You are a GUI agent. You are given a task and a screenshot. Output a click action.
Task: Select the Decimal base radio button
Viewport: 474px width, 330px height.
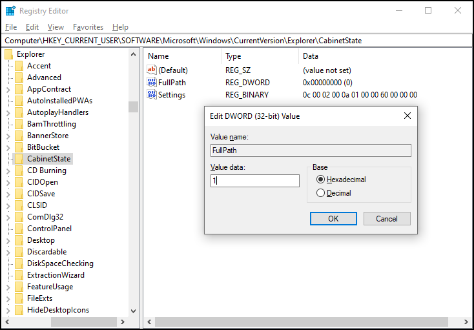(320, 193)
